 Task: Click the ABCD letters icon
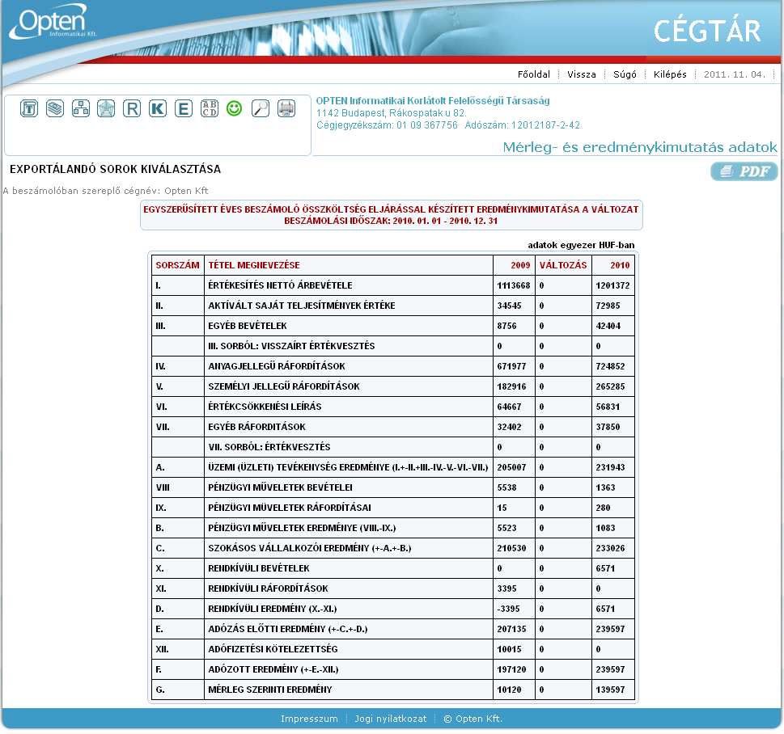[210, 108]
